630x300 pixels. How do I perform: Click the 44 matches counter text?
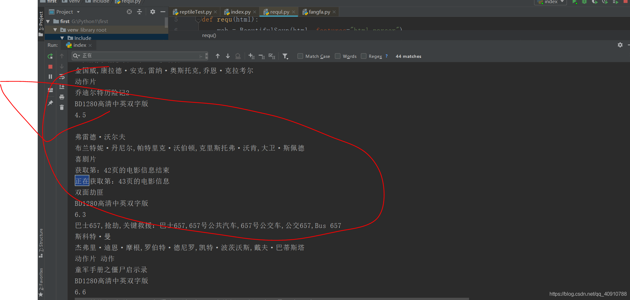pos(408,56)
